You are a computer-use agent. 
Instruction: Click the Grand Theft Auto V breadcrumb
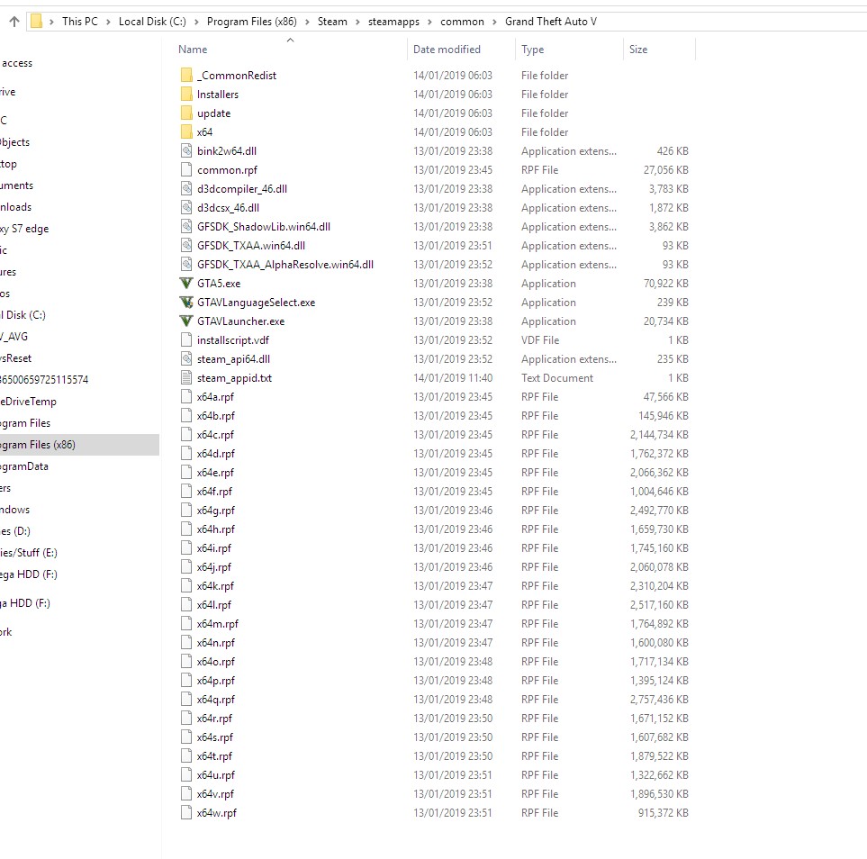[x=551, y=22]
